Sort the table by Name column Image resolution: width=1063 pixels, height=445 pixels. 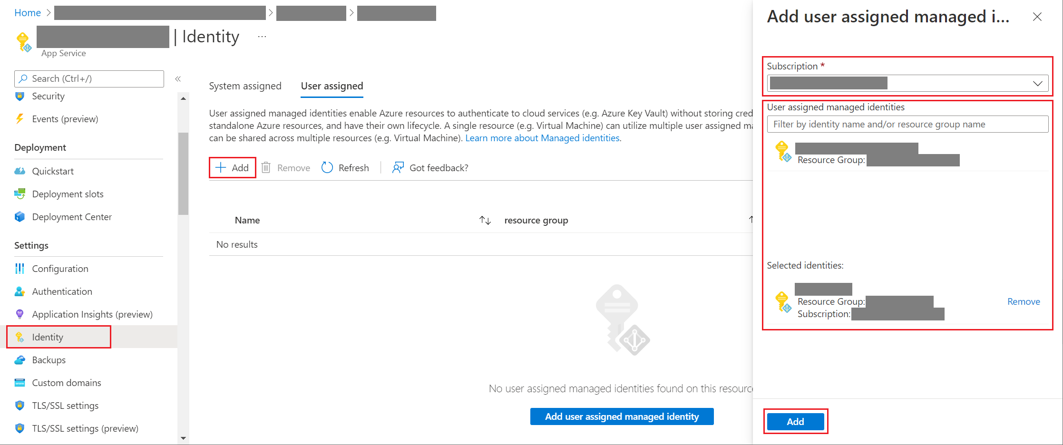pyautogui.click(x=485, y=220)
